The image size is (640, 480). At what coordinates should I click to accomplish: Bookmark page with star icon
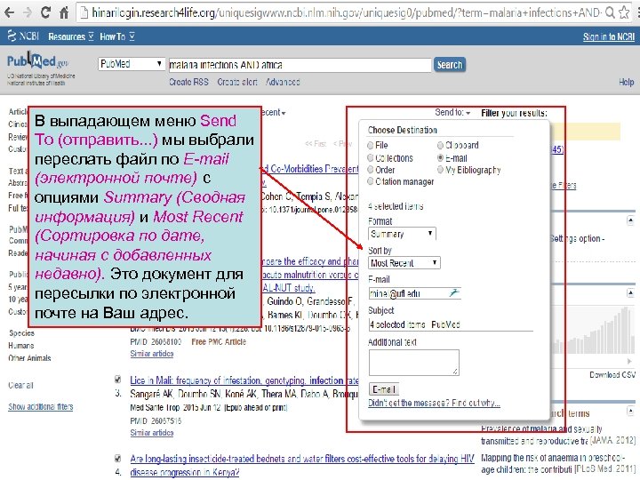pos(624,12)
